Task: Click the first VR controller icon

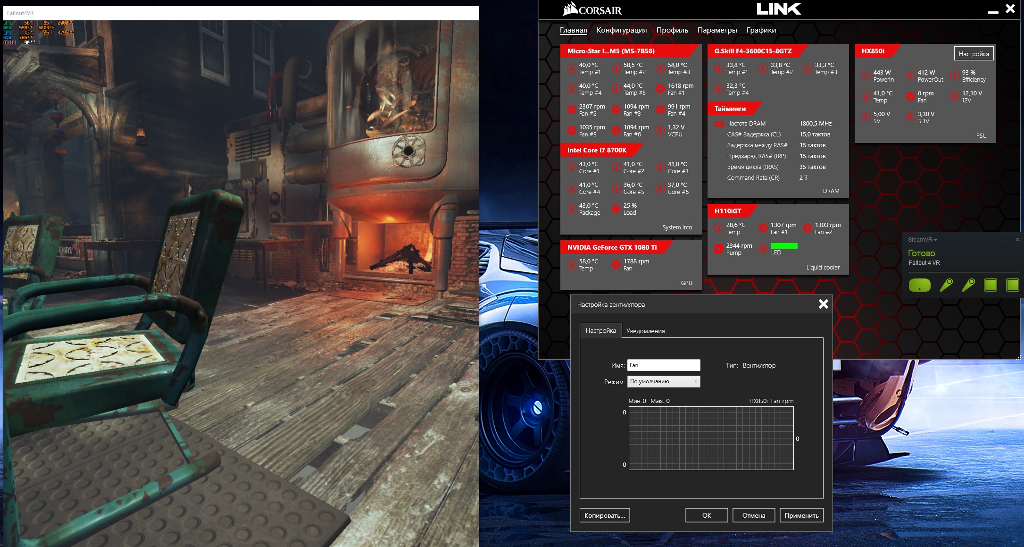Action: pyautogui.click(x=946, y=285)
